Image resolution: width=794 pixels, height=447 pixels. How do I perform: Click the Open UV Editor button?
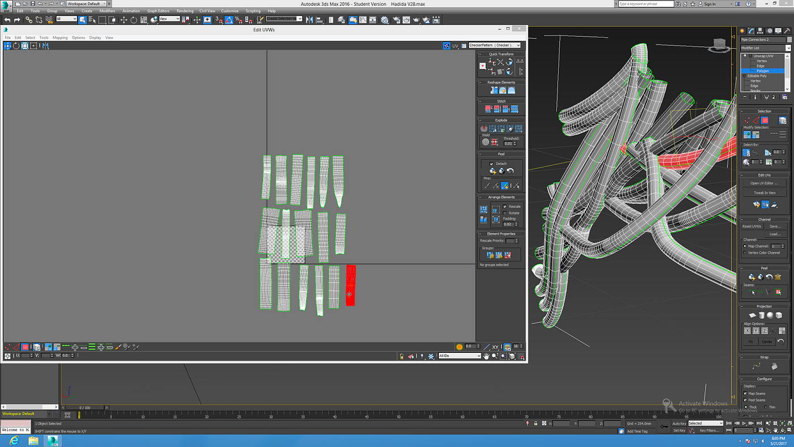click(765, 183)
